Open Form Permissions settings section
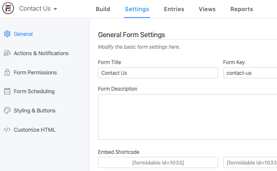The width and height of the screenshot is (277, 171). [35, 73]
